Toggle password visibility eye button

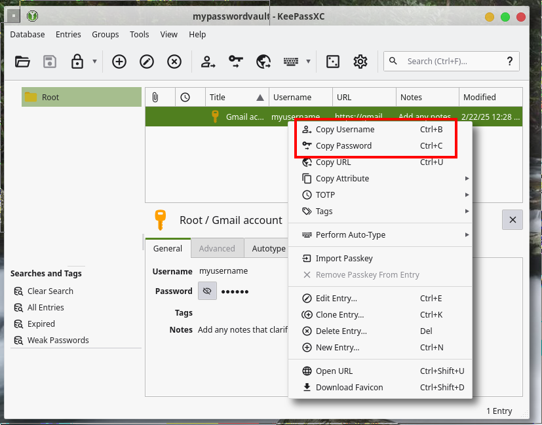pos(207,291)
